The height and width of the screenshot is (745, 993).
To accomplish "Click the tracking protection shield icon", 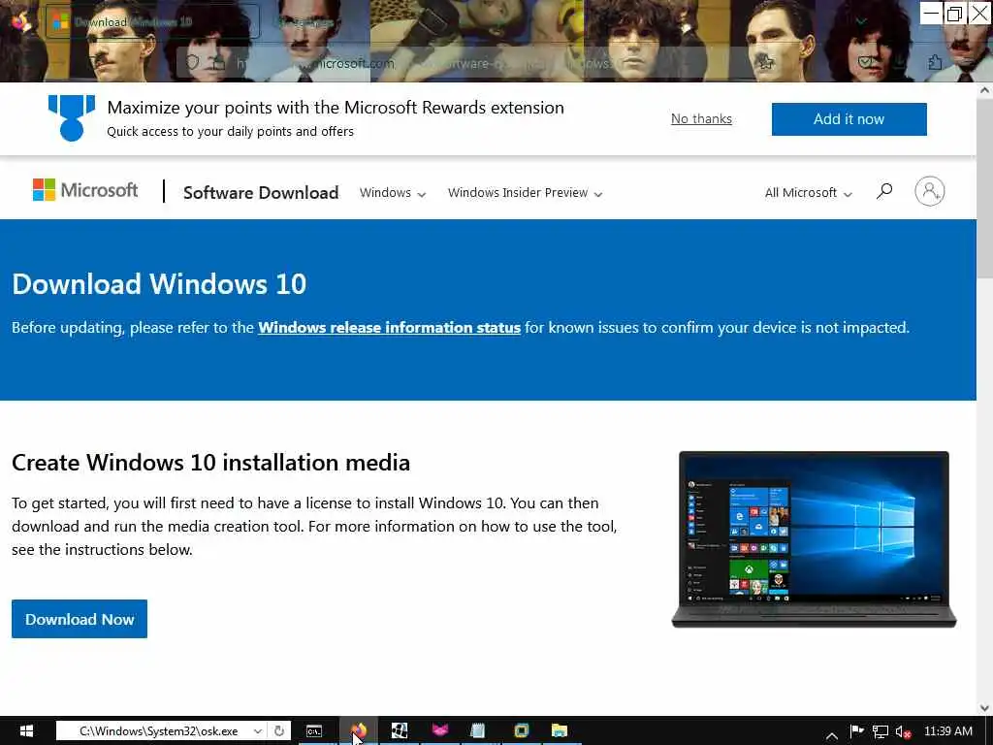I will pos(192,63).
